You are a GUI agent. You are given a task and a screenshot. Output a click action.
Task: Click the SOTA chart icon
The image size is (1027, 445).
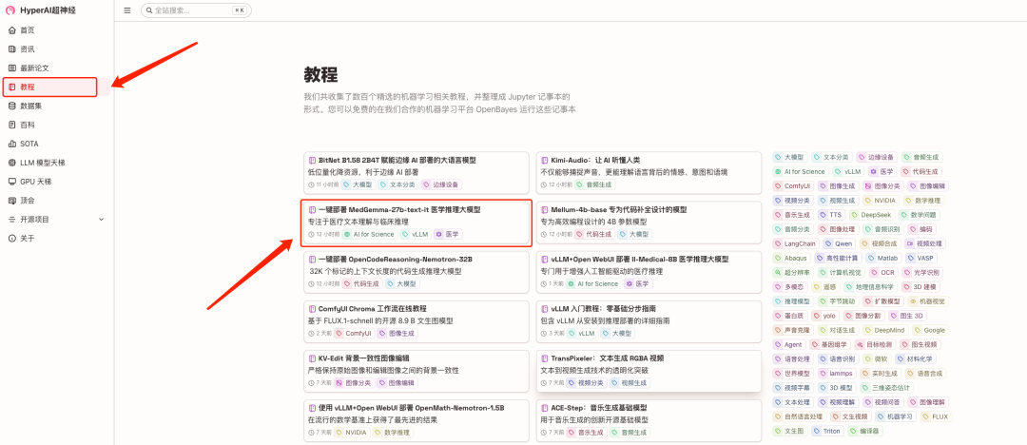[11, 144]
